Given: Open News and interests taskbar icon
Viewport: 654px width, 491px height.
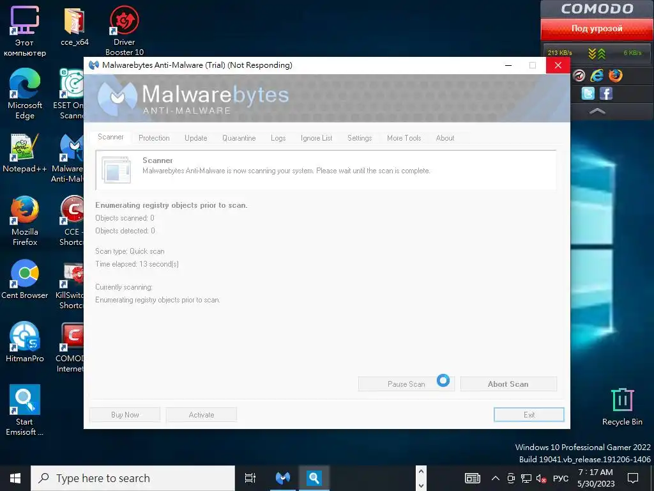Looking at the screenshot, I should coord(473,478).
